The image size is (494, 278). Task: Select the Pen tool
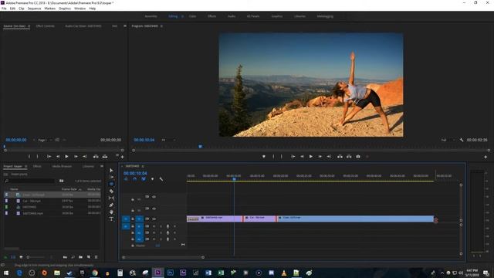111,205
